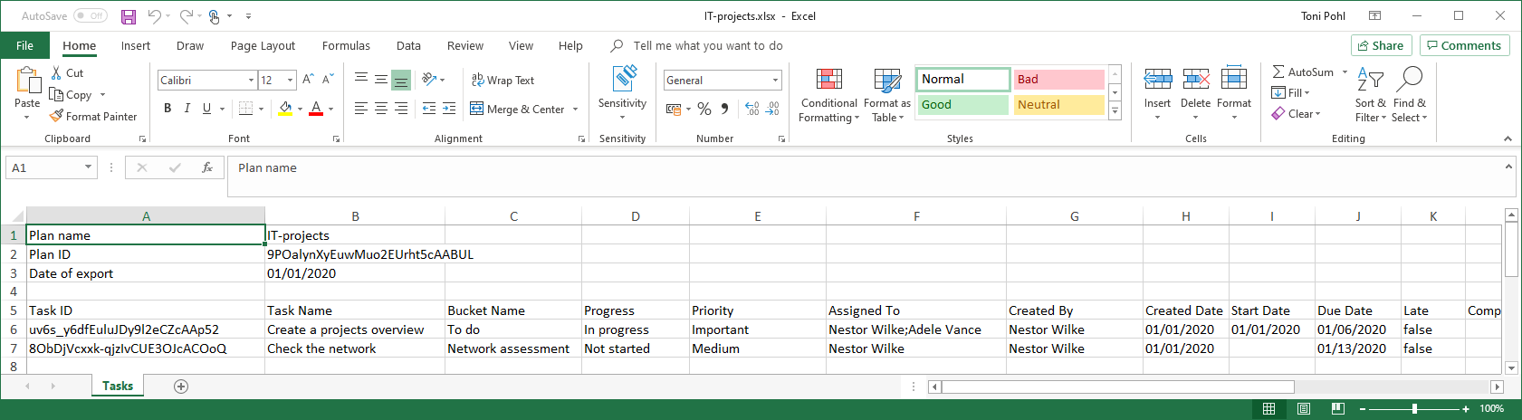Open the font size dropdown

click(290, 81)
